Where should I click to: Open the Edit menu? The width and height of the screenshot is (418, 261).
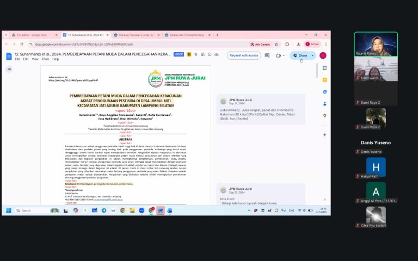point(26,59)
